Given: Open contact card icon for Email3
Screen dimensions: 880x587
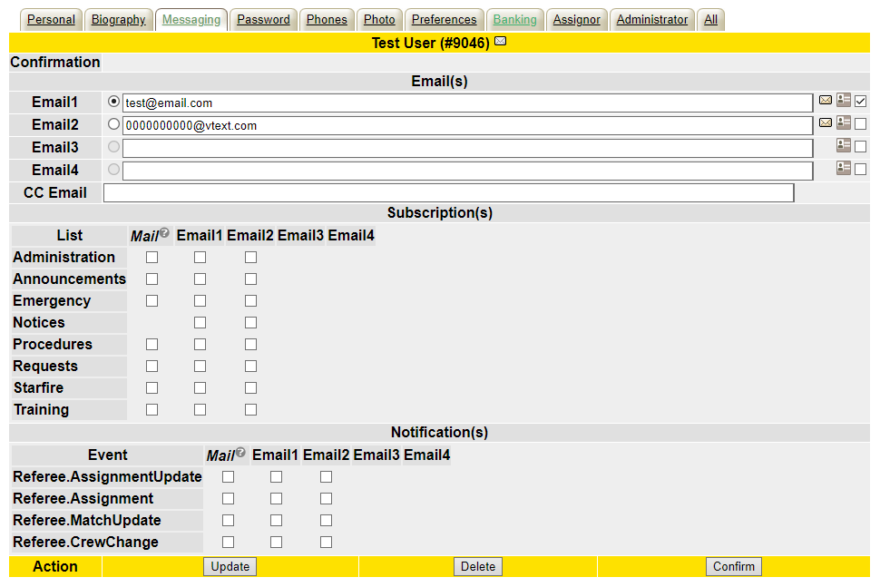Looking at the screenshot, I should [x=844, y=145].
